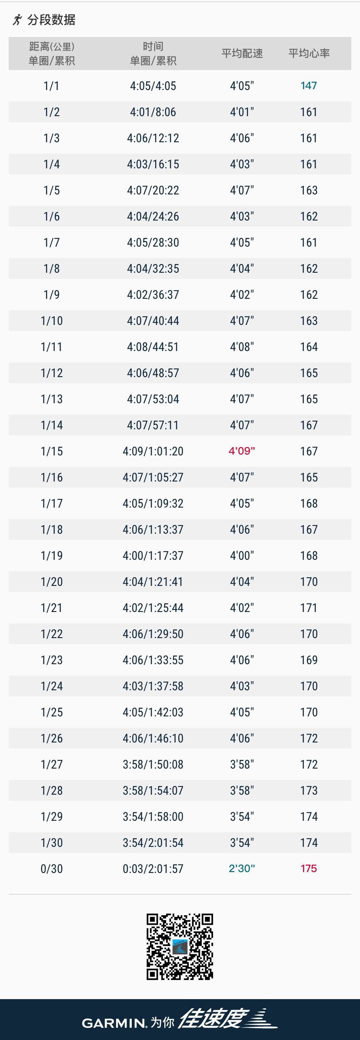Select lap row 1/1 distance cell
This screenshot has height=1040, width=360.
51,86
